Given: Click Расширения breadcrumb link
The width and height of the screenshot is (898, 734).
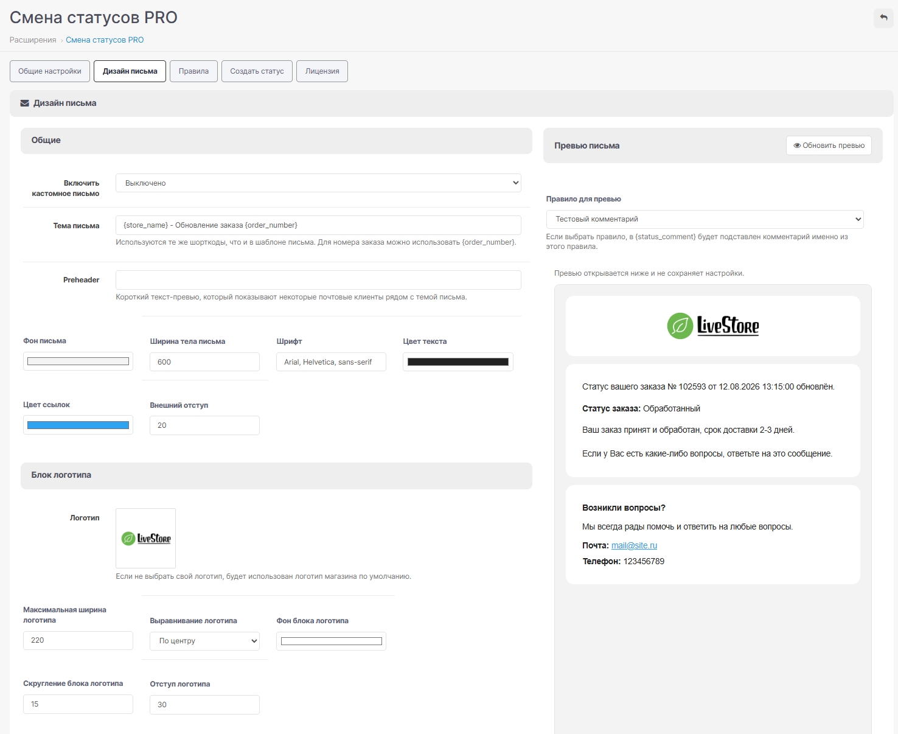Looking at the screenshot, I should 33,40.
